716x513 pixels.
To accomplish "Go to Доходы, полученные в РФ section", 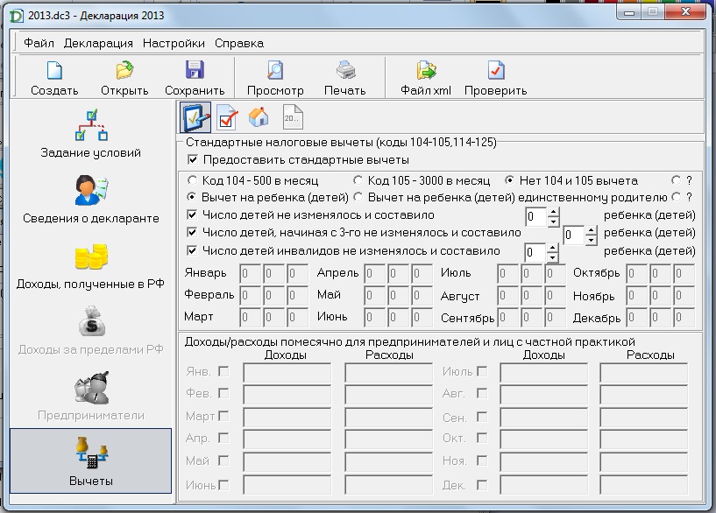I will point(90,266).
